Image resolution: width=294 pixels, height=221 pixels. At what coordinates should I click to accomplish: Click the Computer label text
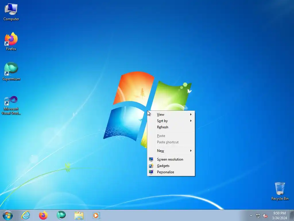[11, 19]
